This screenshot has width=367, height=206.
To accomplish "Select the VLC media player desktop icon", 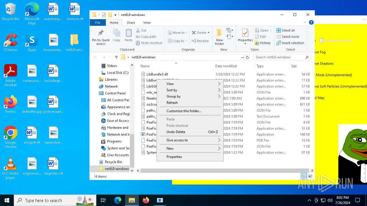I will click(x=10, y=168).
